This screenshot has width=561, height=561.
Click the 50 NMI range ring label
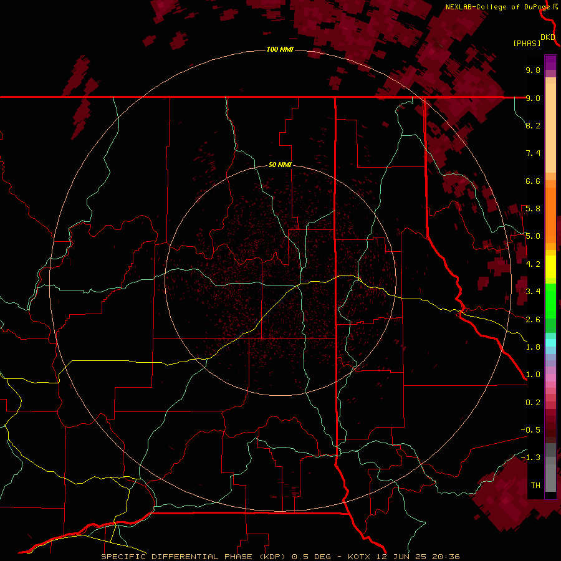click(280, 165)
